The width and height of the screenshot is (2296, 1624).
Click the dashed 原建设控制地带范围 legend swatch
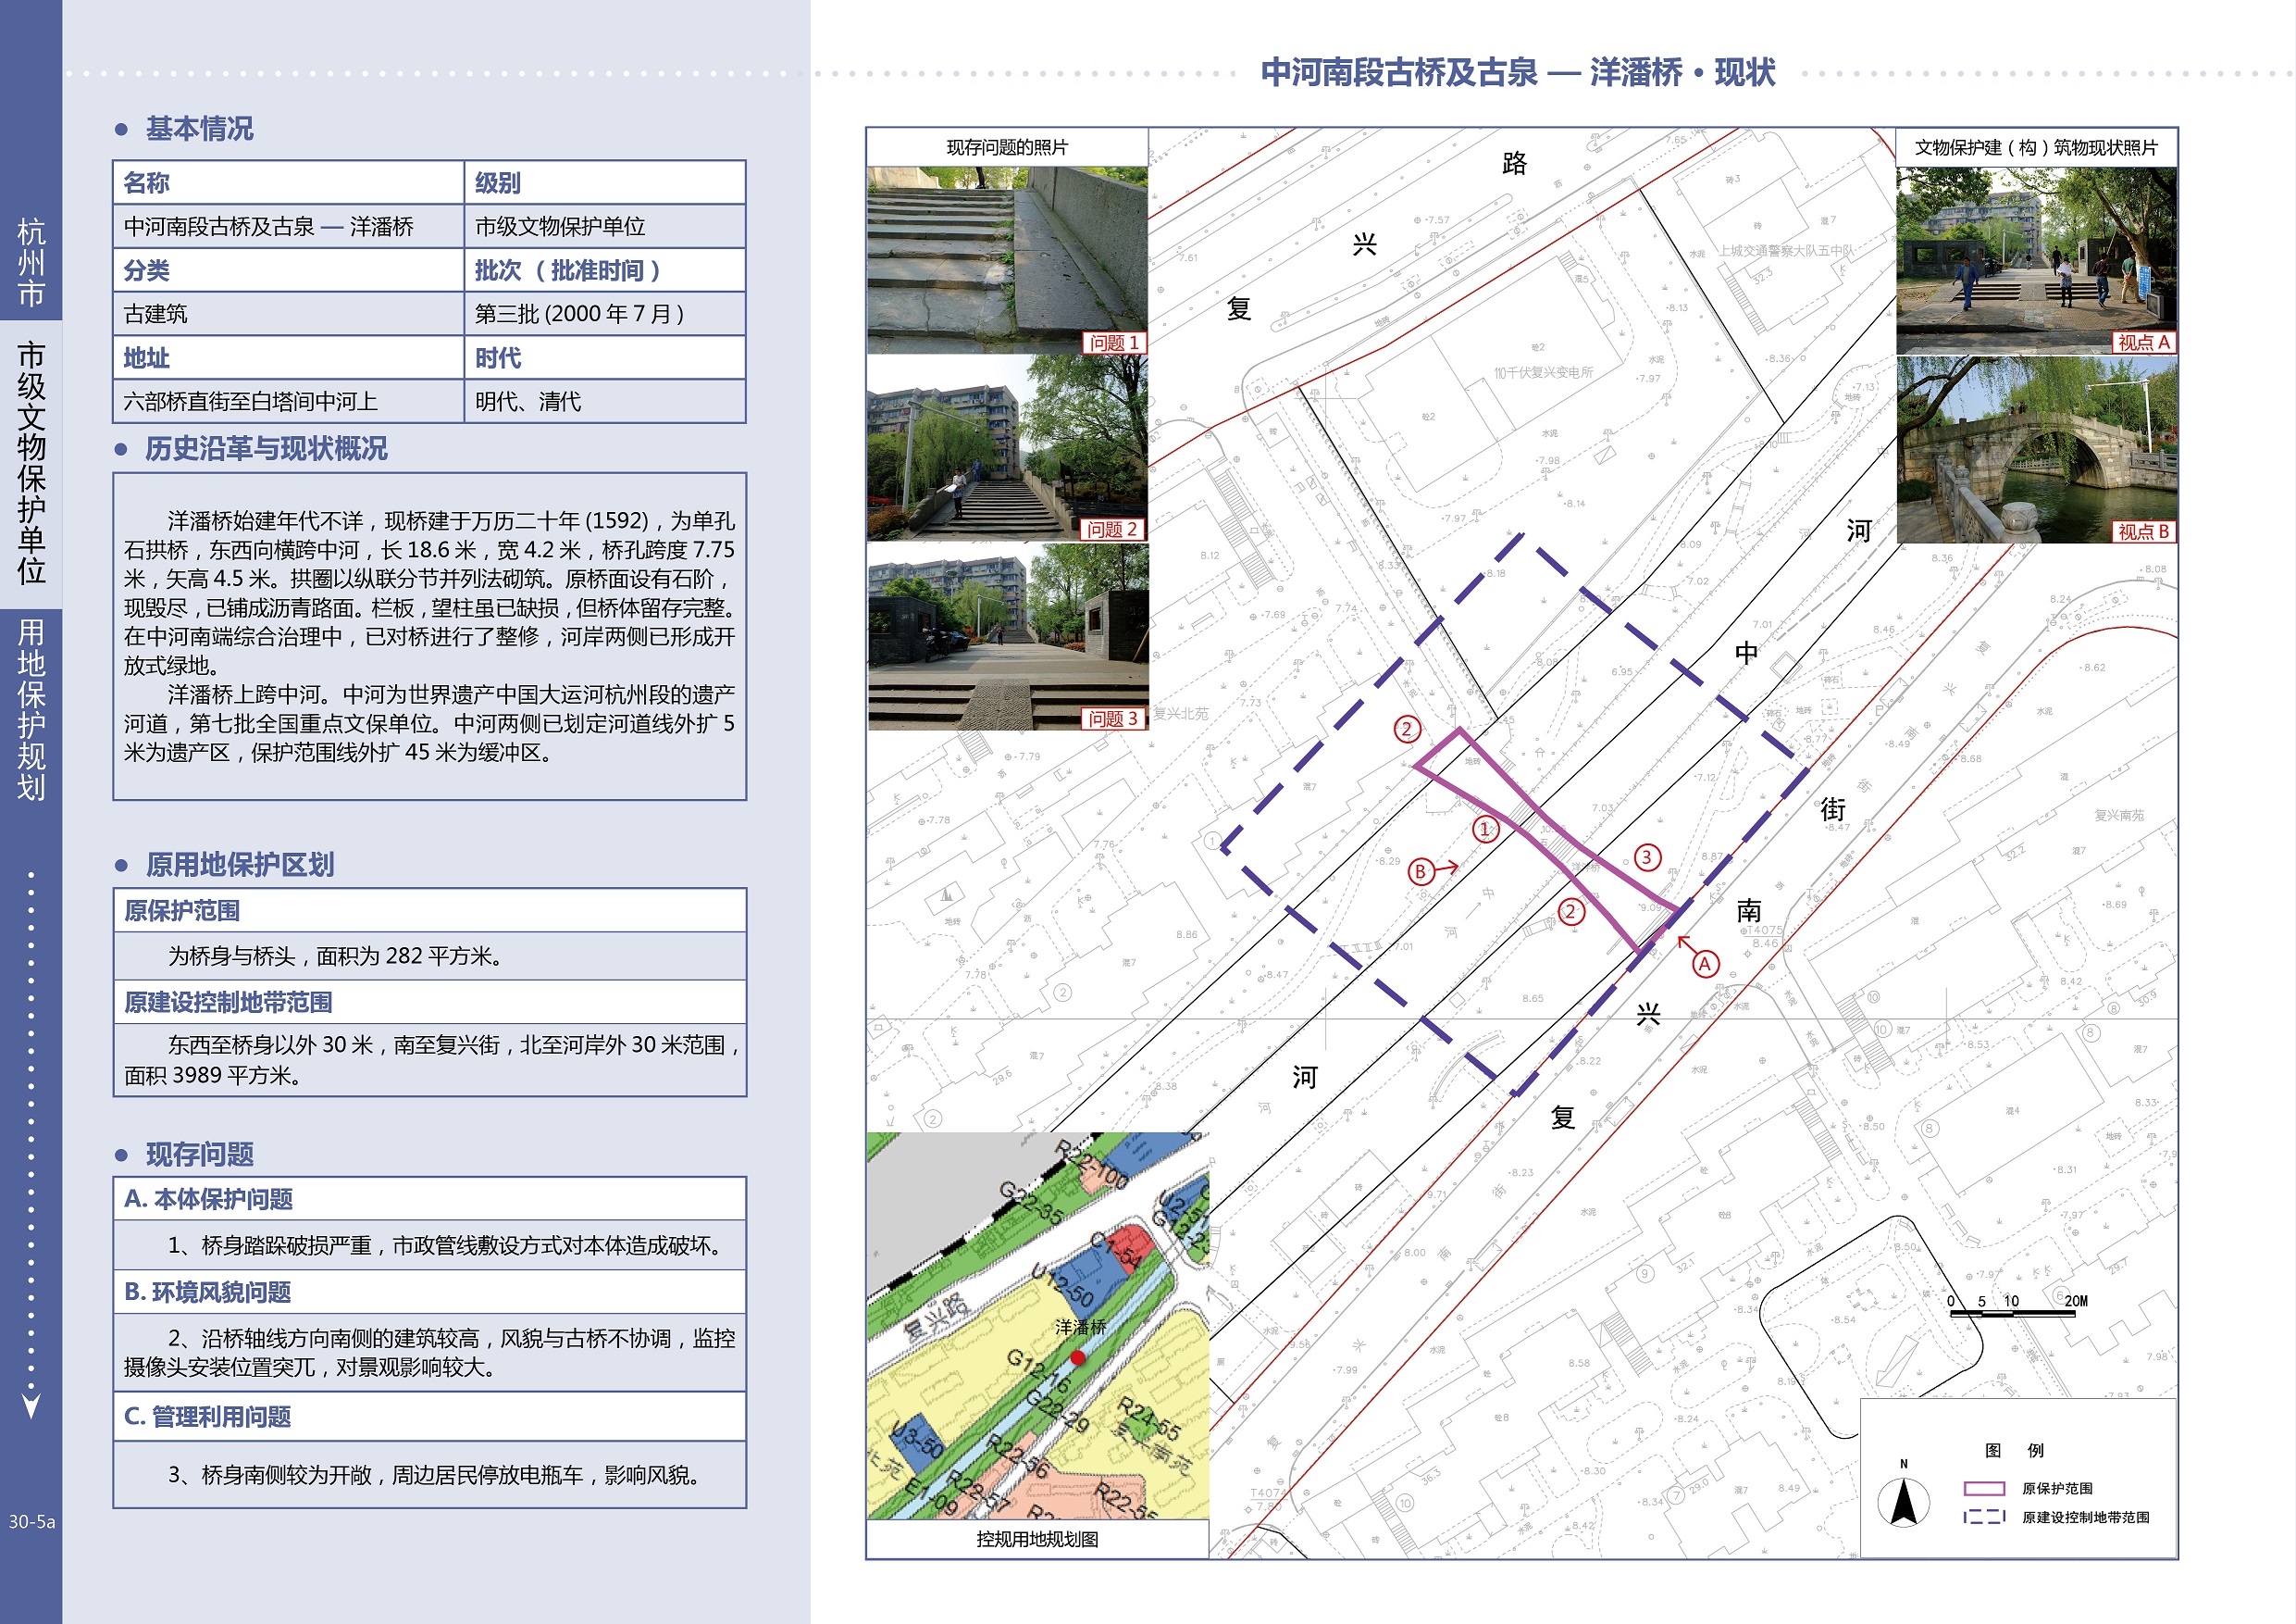coord(1984,1517)
